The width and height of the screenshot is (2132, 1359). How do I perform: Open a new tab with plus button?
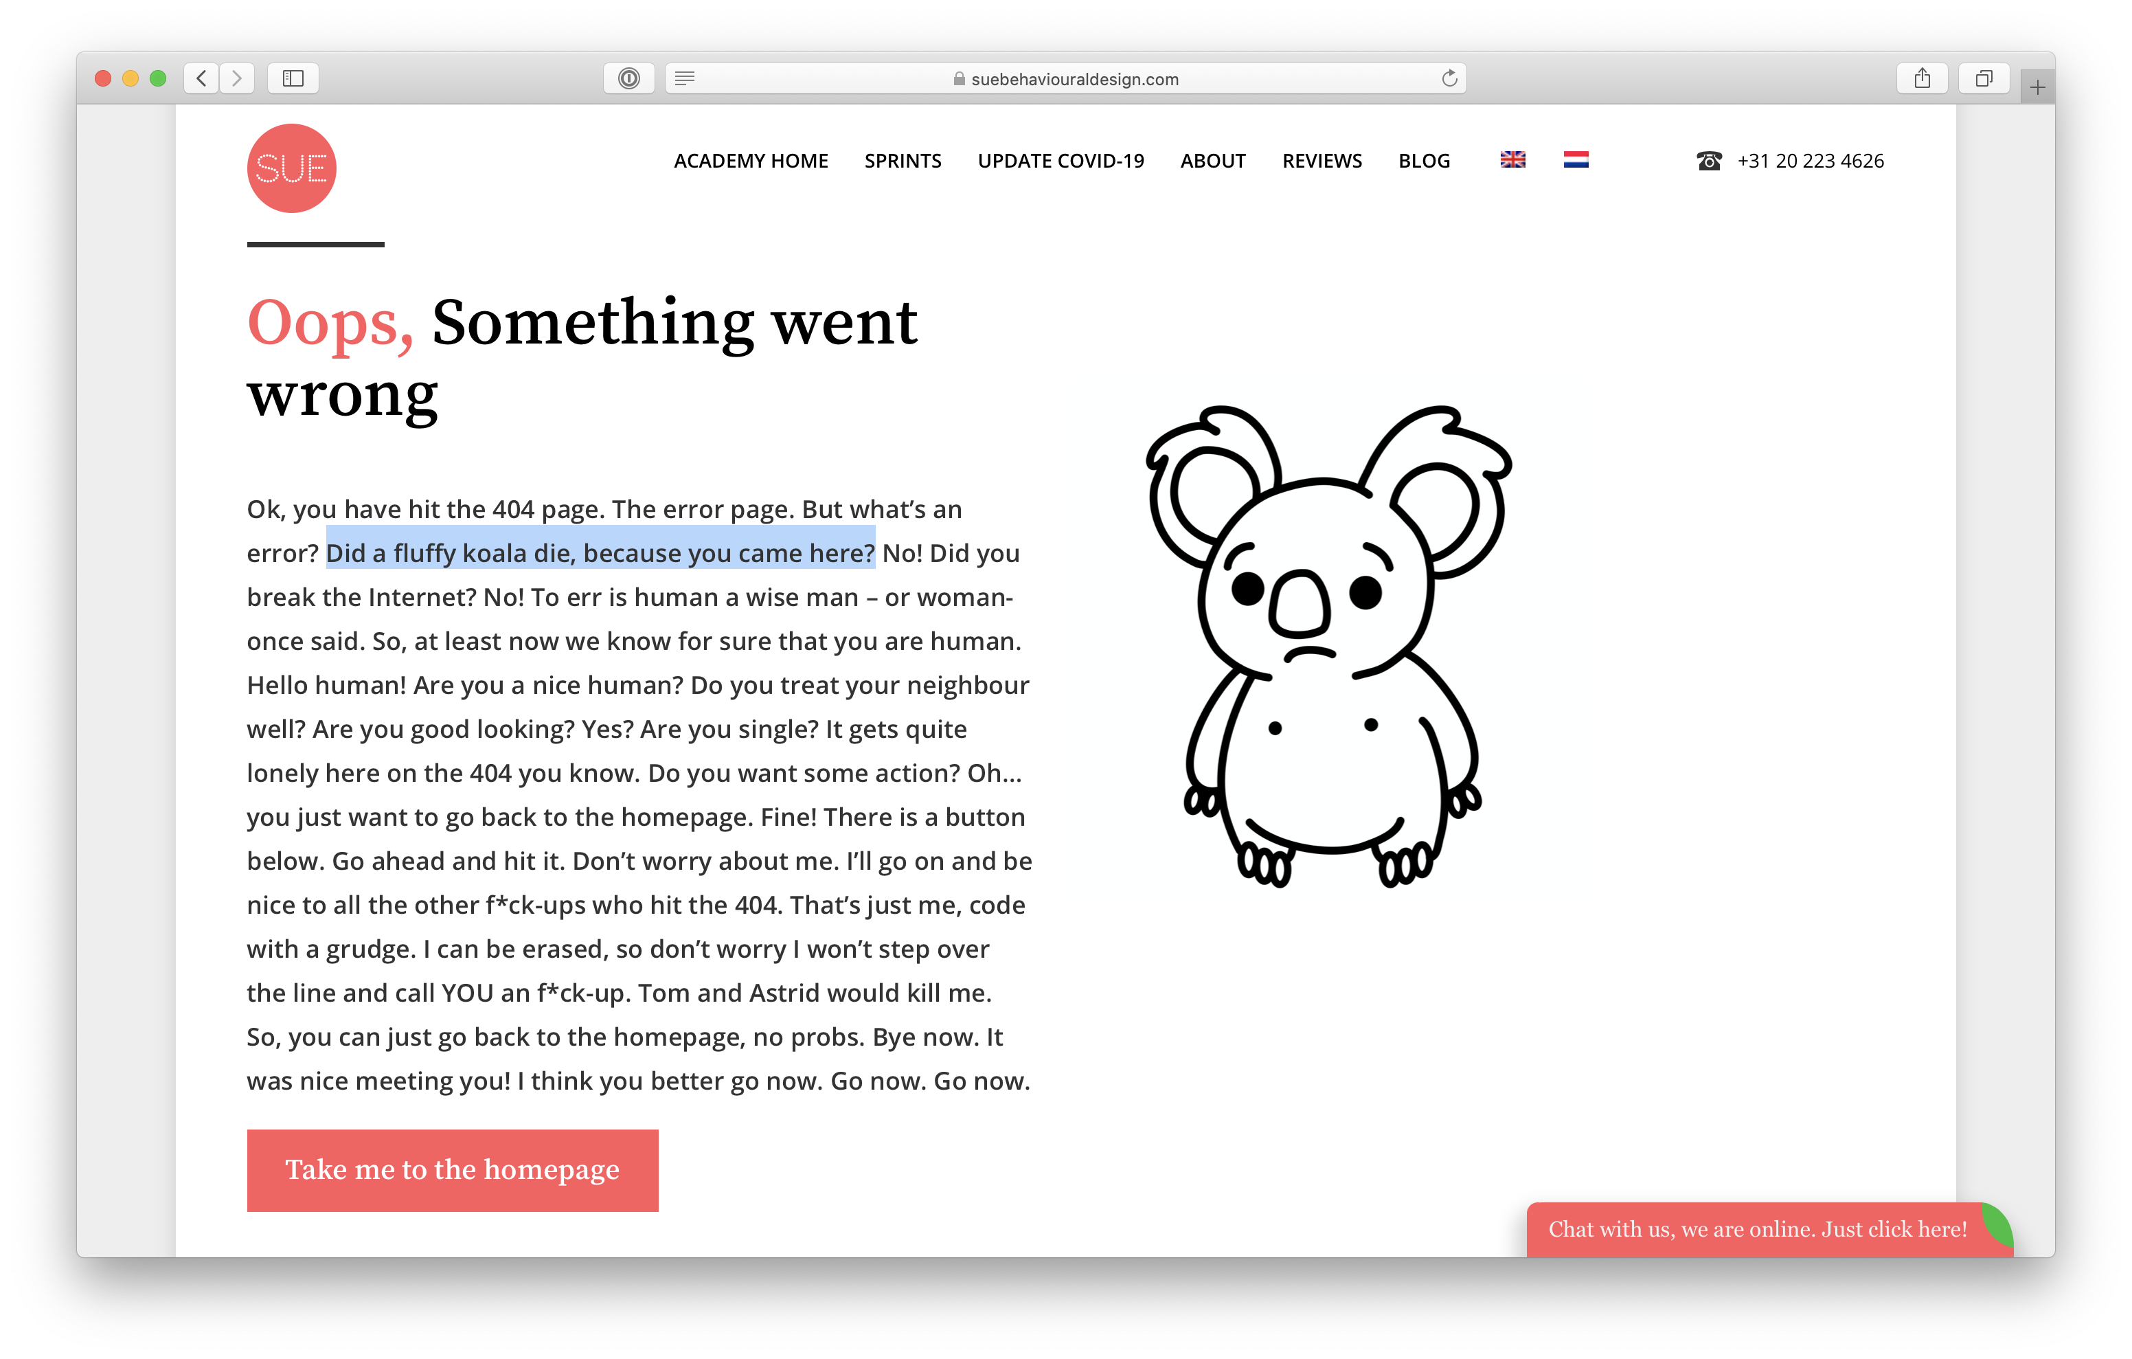coord(2037,88)
